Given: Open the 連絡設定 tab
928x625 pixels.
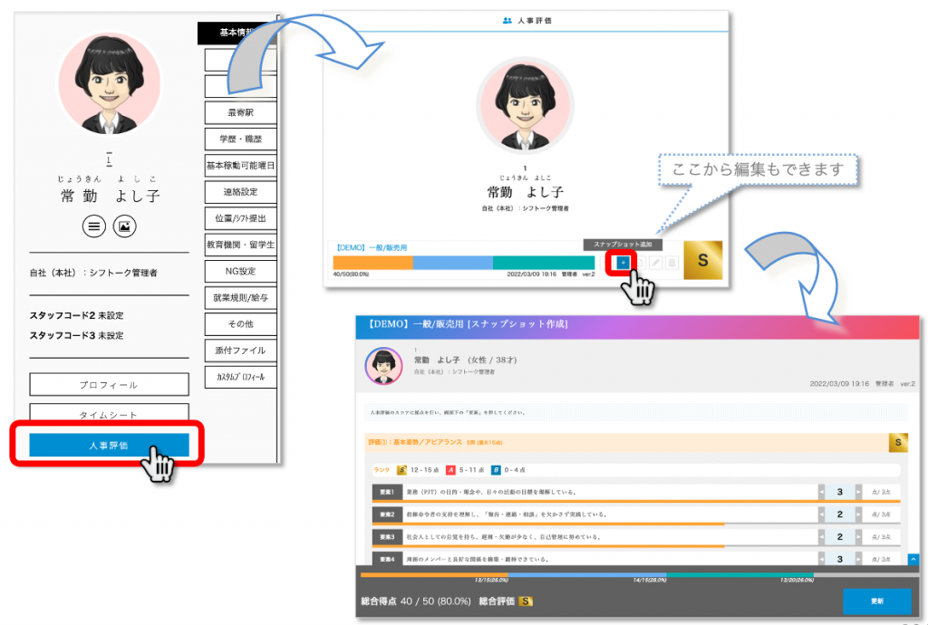Looking at the screenshot, I should (x=240, y=192).
